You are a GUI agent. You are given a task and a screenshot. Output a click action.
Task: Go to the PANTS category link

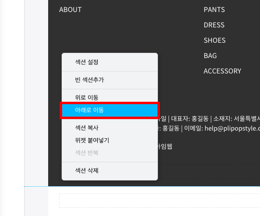(x=214, y=10)
